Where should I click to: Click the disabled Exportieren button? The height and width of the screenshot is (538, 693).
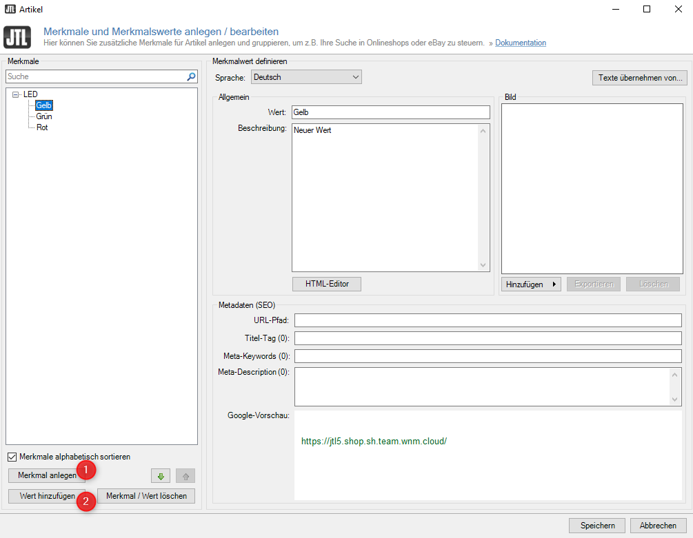594,284
